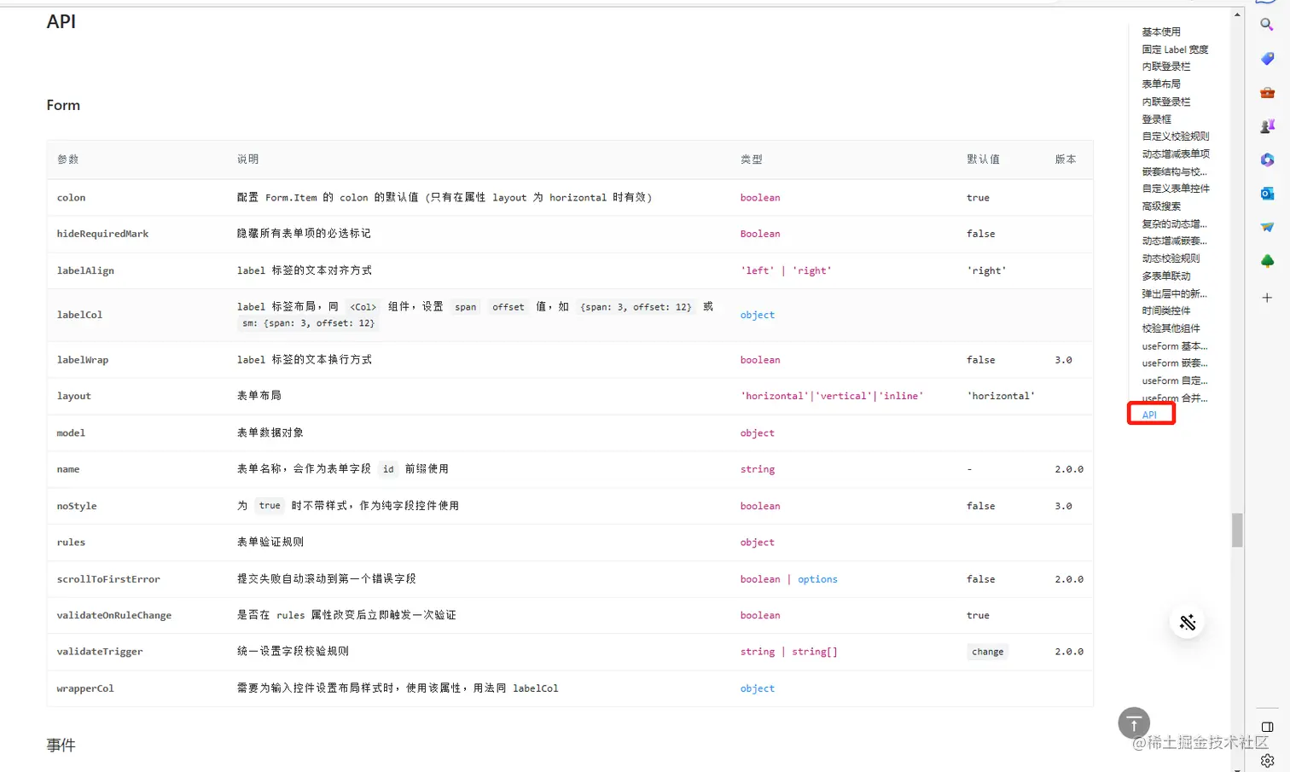Jump to 嵌套结构与校... anchor
This screenshot has width=1290, height=772.
point(1174,171)
